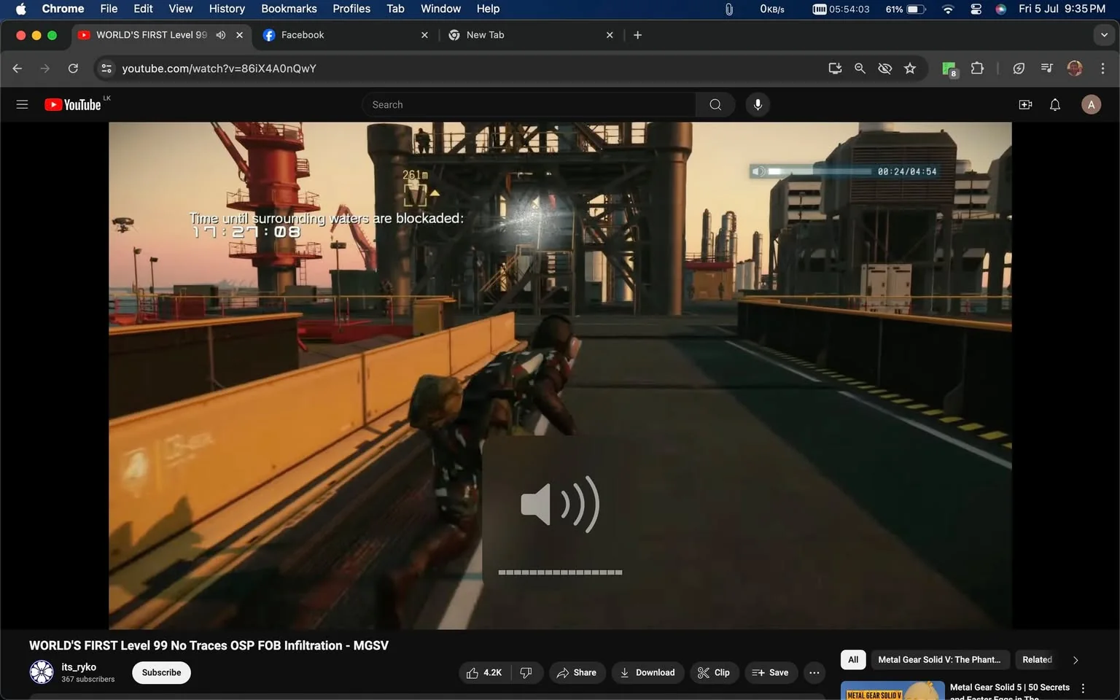Dislike the video with thumbs-down
1120x700 pixels.
[526, 672]
